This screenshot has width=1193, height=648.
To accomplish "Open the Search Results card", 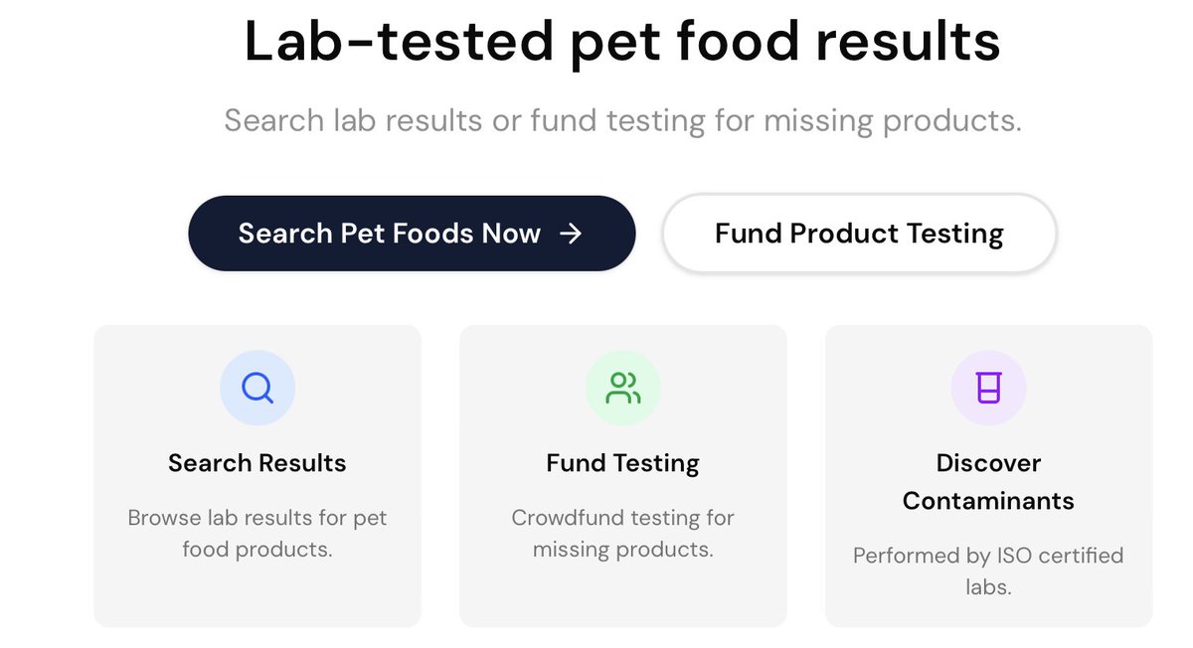I will (257, 476).
